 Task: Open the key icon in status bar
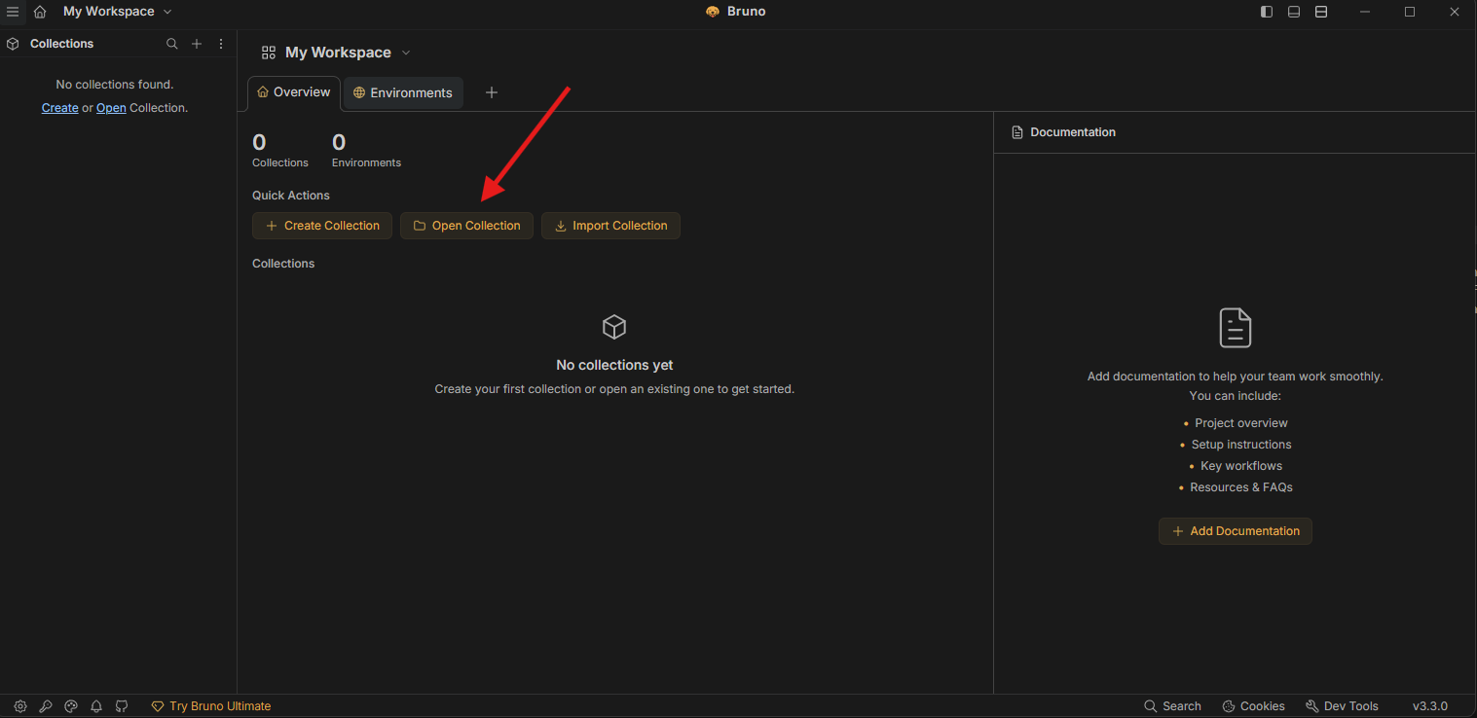[x=46, y=706]
